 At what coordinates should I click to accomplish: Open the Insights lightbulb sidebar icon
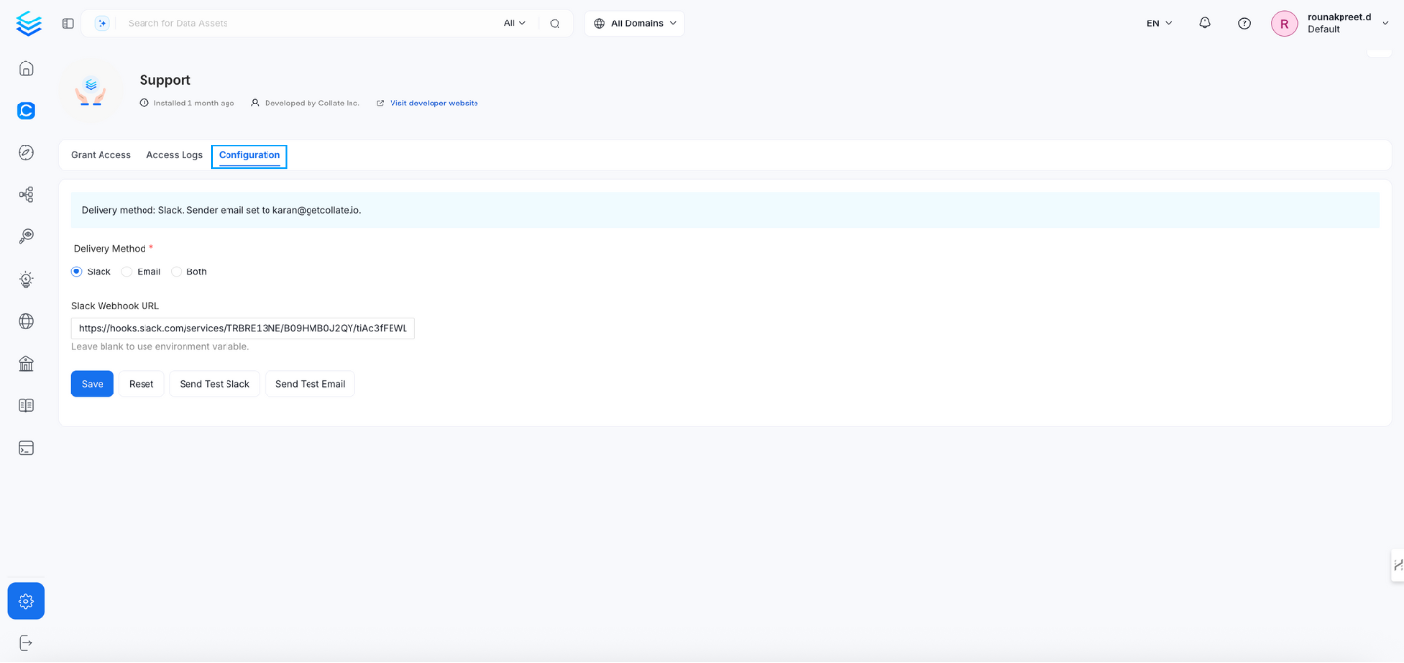click(26, 279)
